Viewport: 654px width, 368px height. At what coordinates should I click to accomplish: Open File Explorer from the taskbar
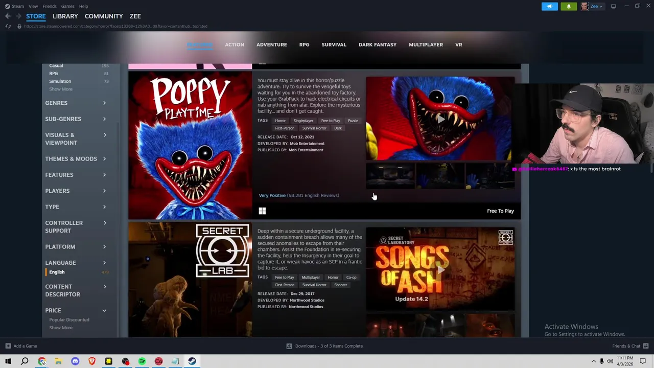coord(58,361)
